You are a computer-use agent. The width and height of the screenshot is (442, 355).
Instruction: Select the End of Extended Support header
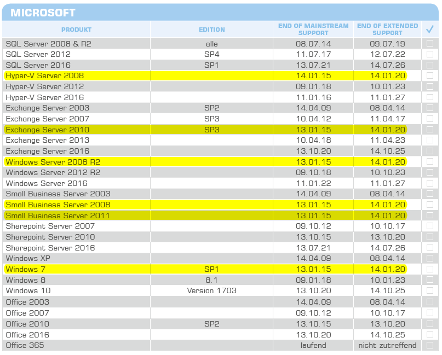[x=387, y=30]
